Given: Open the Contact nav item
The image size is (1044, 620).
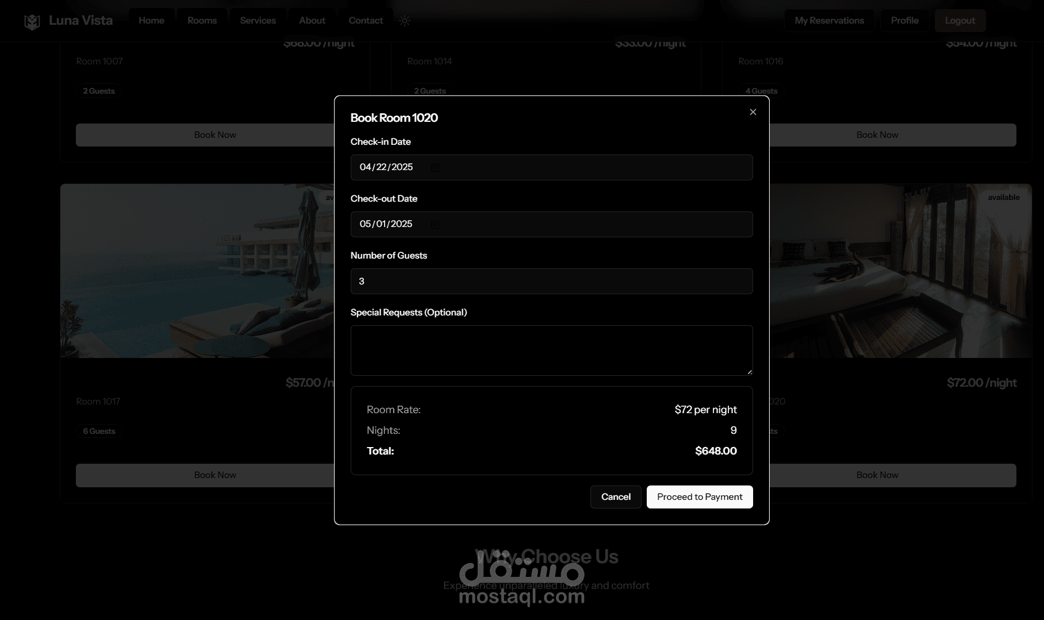Looking at the screenshot, I should (x=366, y=20).
